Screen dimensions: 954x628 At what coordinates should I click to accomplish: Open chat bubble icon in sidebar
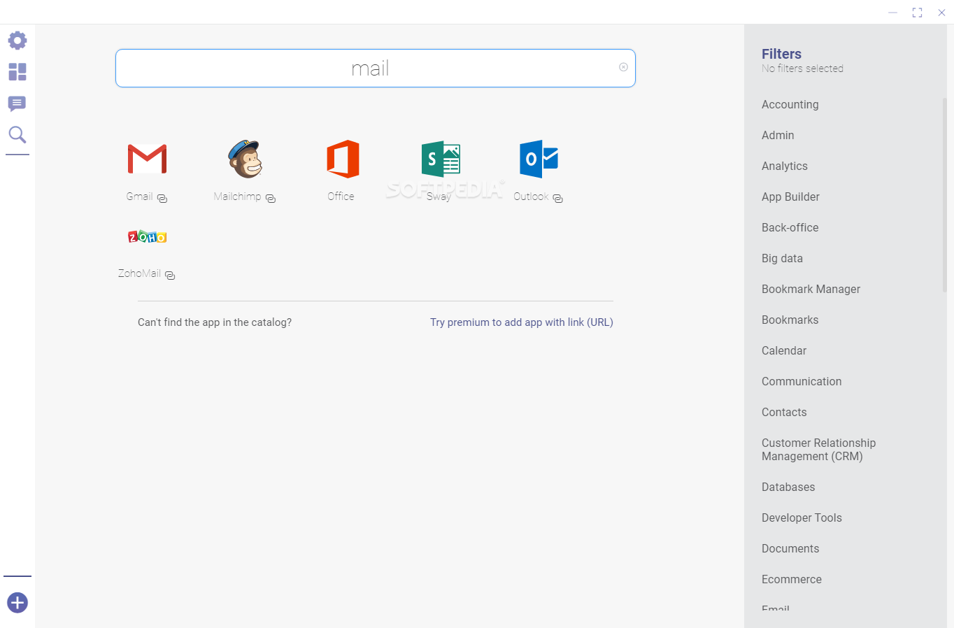click(x=17, y=104)
